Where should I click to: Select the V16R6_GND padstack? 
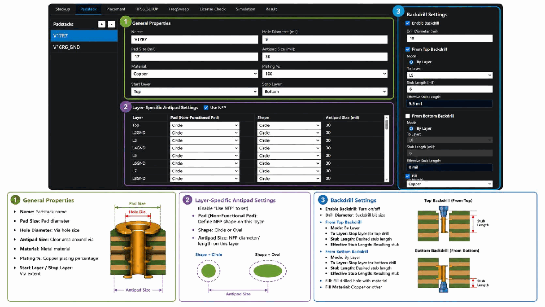point(84,47)
